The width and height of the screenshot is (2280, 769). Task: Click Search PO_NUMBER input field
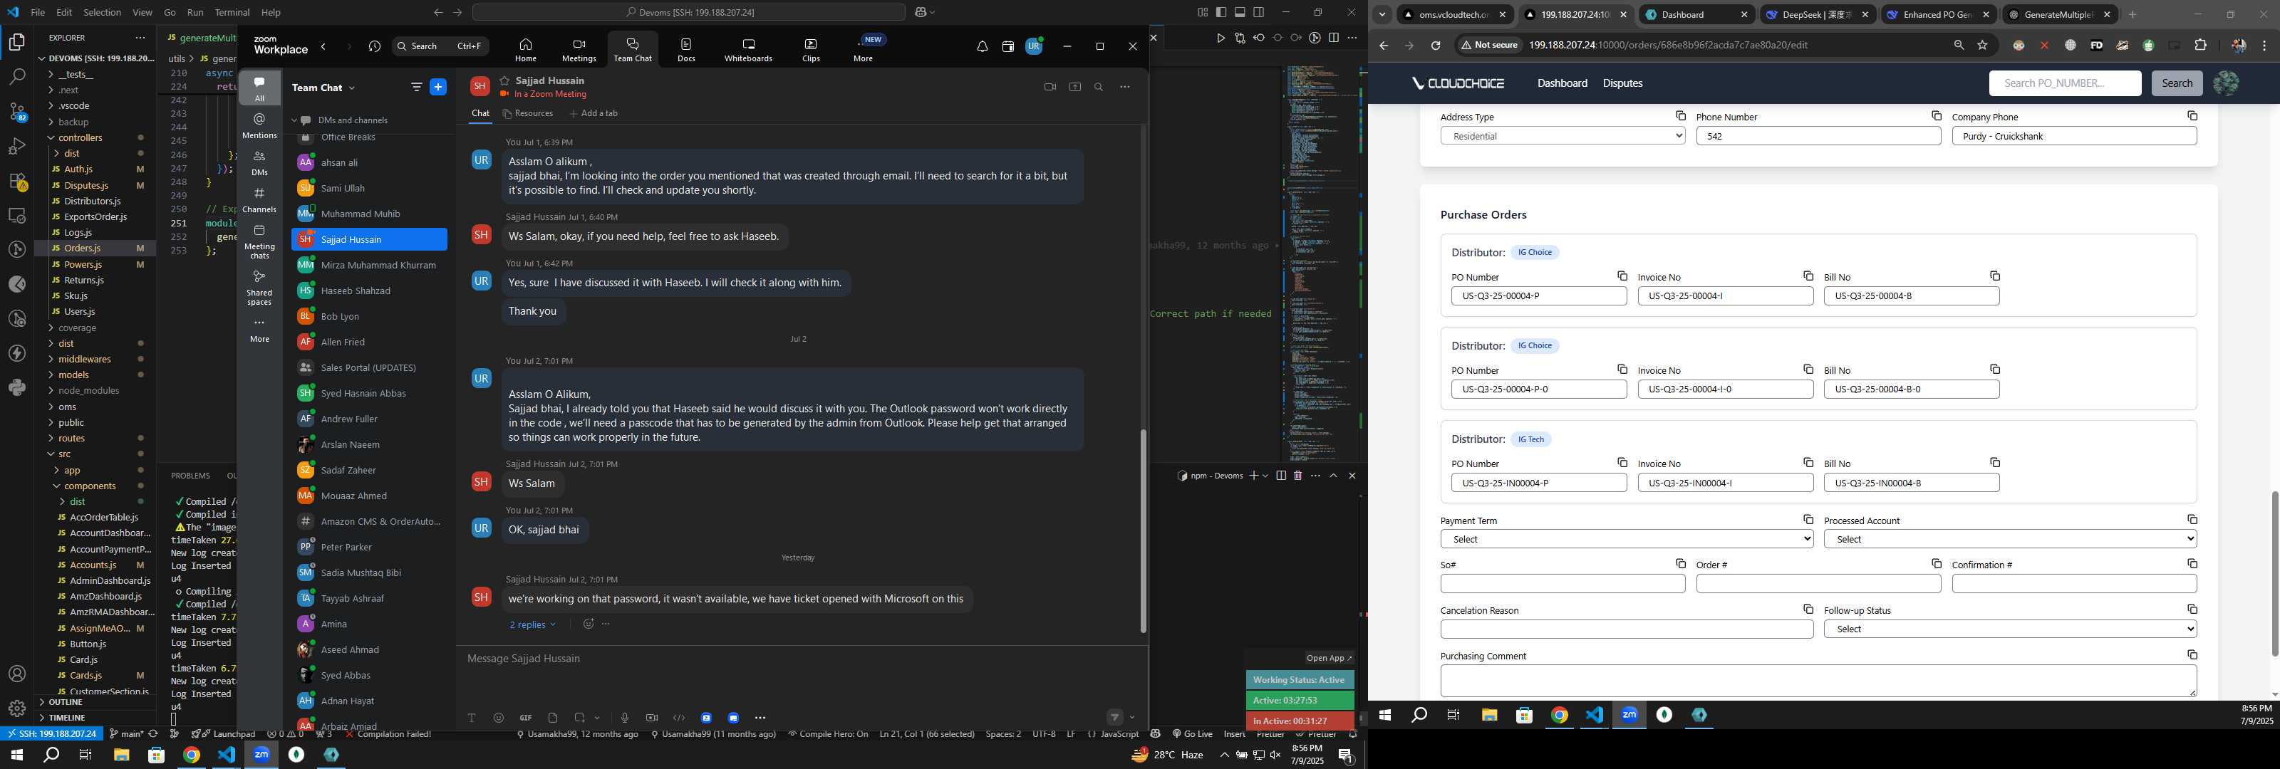click(2065, 83)
